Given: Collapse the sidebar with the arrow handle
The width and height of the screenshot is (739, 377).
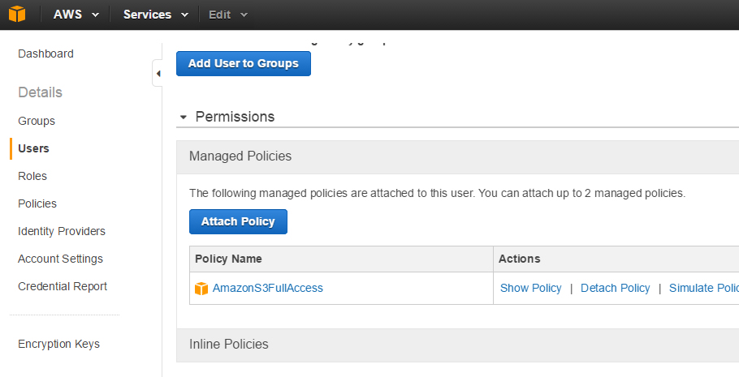Looking at the screenshot, I should [158, 74].
